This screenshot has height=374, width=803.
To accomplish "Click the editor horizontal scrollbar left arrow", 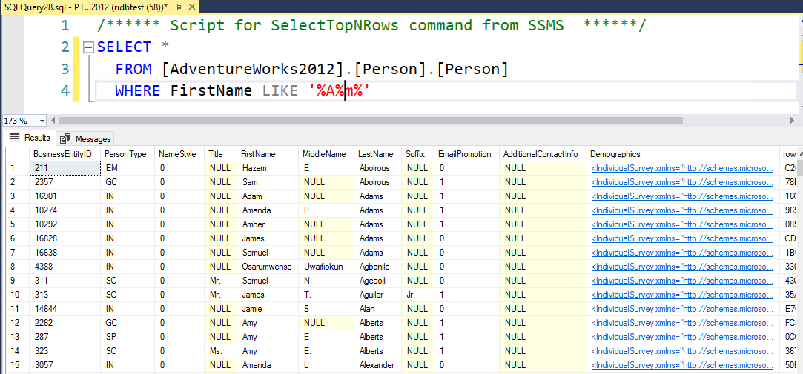I will click(x=52, y=121).
